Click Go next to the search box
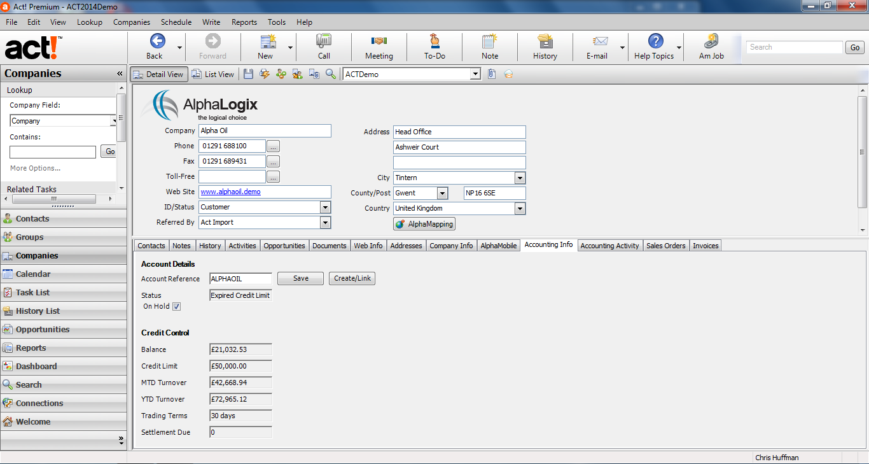The width and height of the screenshot is (869, 464). point(855,47)
